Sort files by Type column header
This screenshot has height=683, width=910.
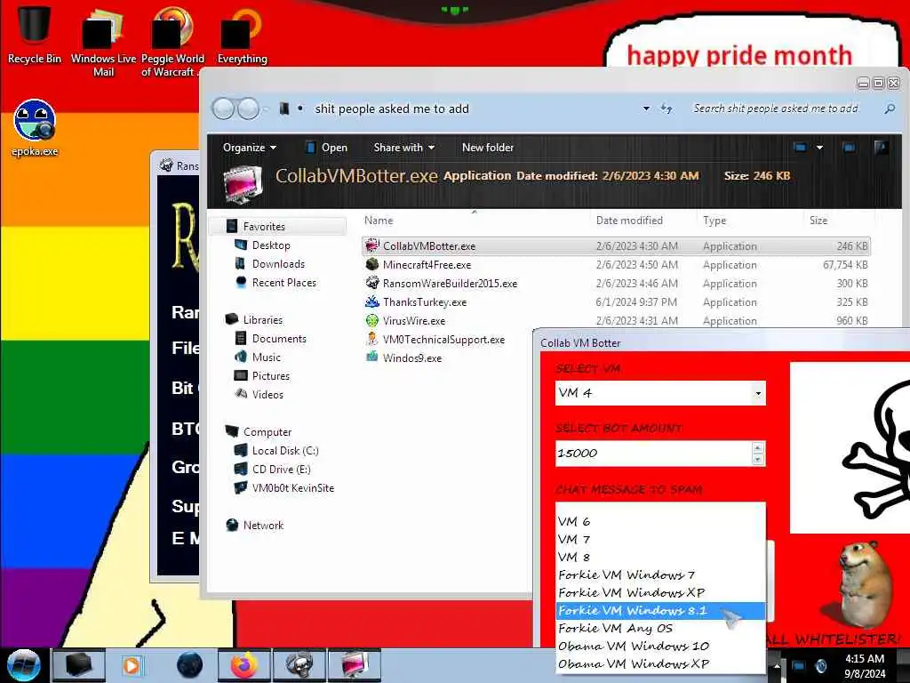pos(714,221)
